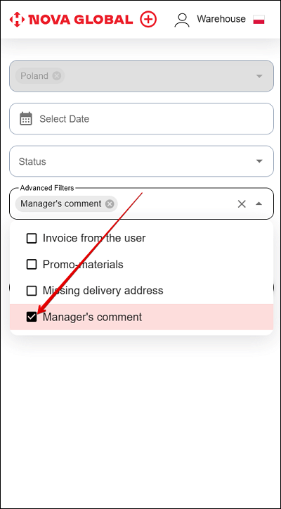Check the Promo-materials checkbox

32,265
